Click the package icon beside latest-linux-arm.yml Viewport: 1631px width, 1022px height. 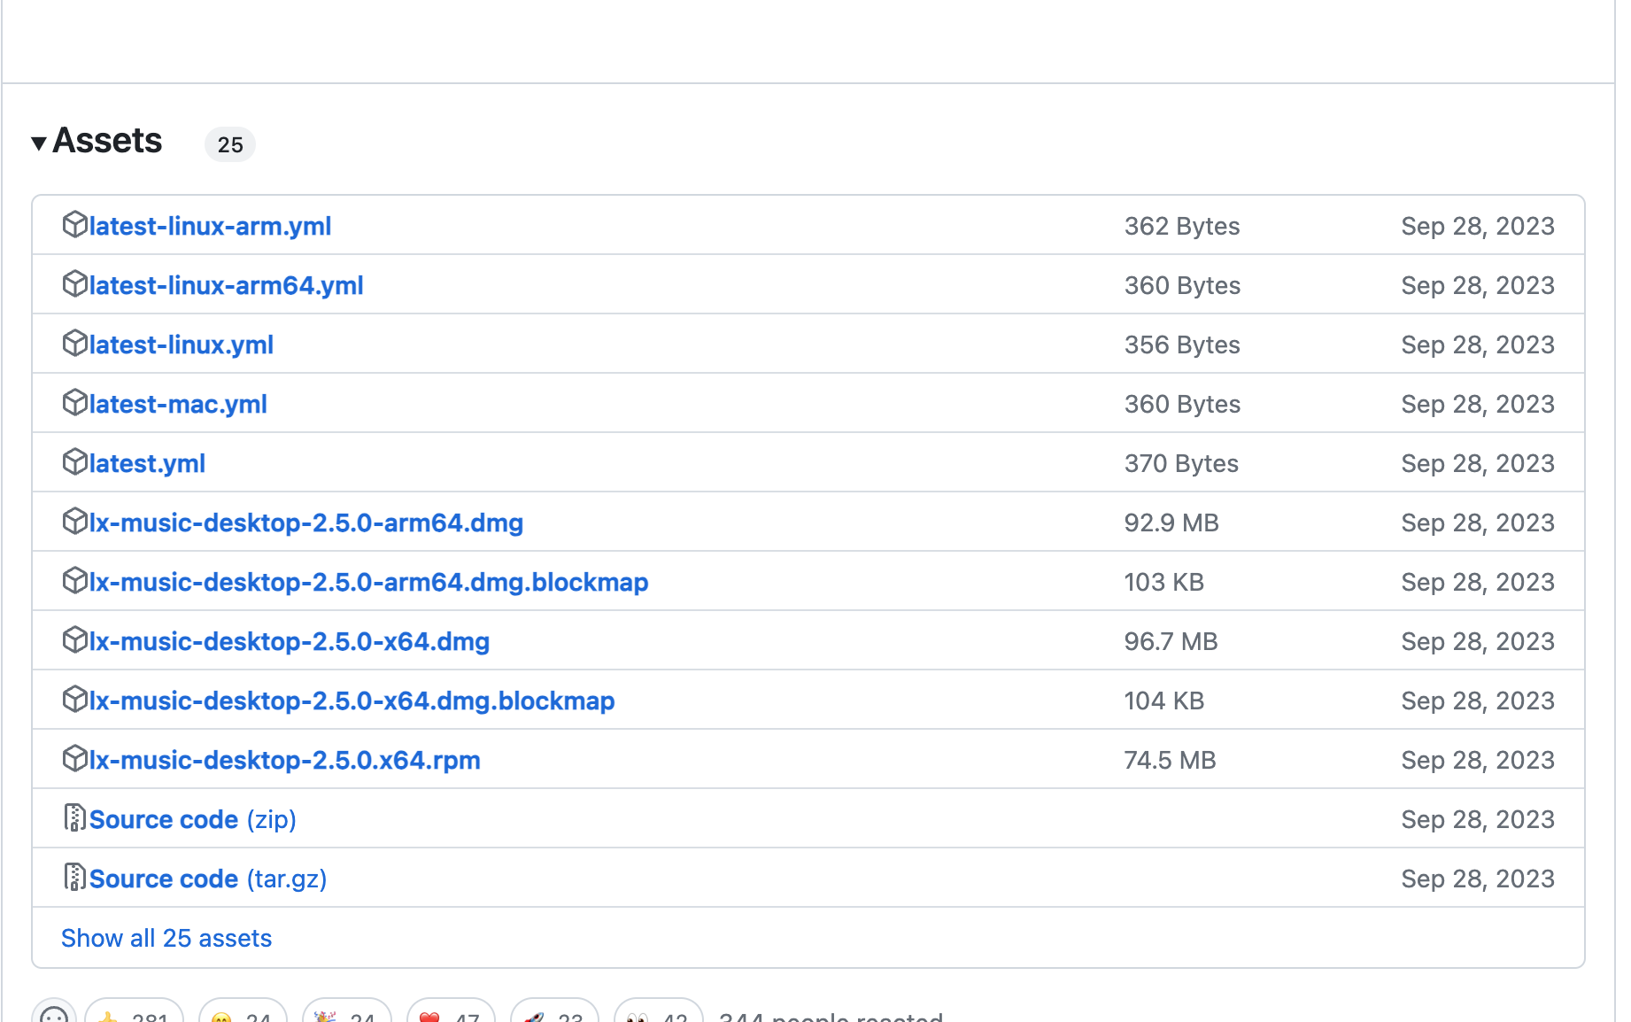(x=74, y=225)
